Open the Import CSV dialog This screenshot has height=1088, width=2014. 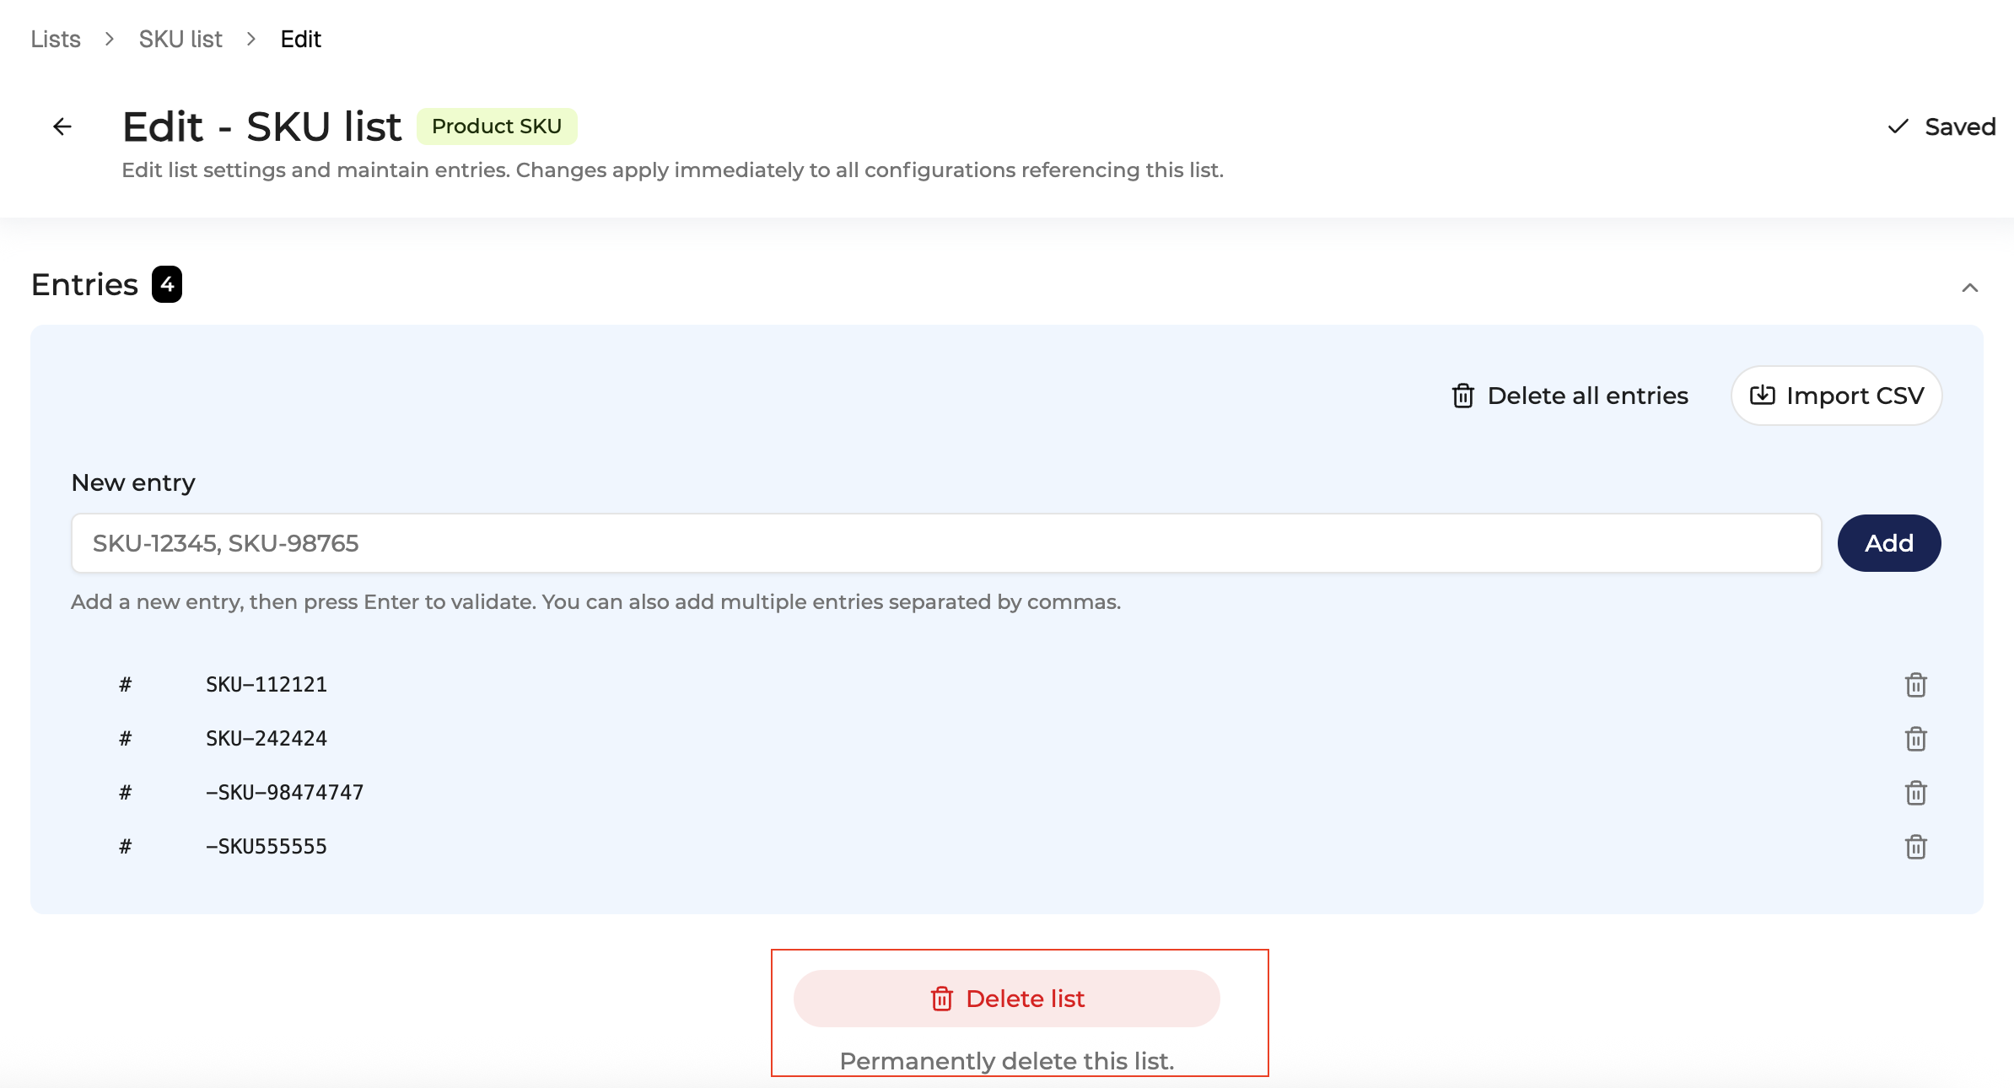[x=1836, y=396]
